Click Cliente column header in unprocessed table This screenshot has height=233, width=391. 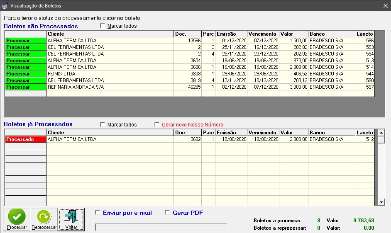110,34
